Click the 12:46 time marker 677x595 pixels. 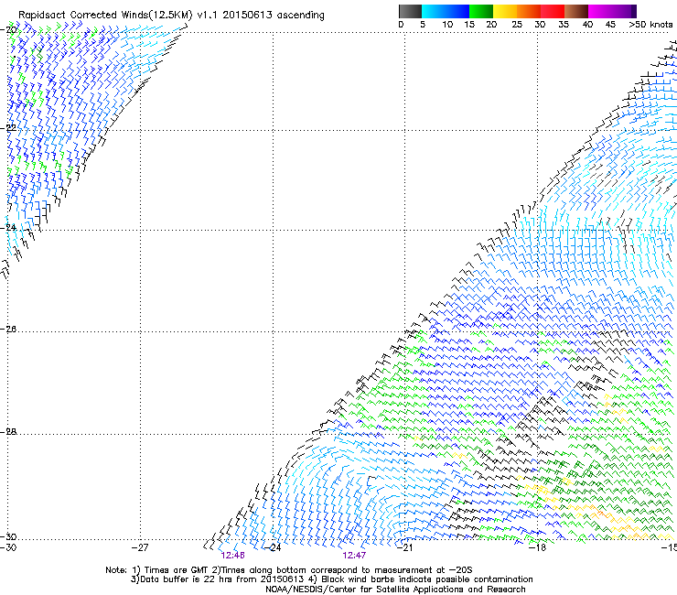coord(232,556)
